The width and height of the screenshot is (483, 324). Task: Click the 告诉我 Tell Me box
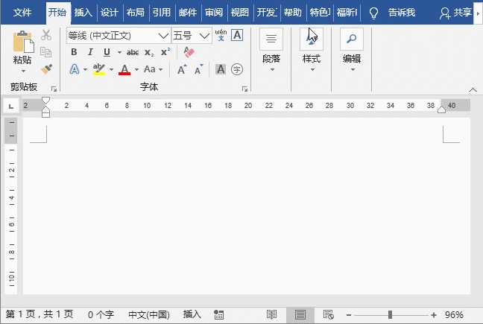[402, 13]
